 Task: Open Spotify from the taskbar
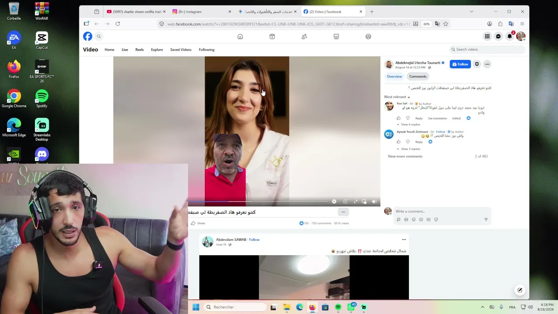pos(338,307)
